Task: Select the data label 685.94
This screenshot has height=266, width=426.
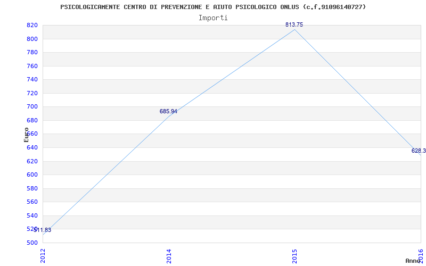Action: (168, 111)
